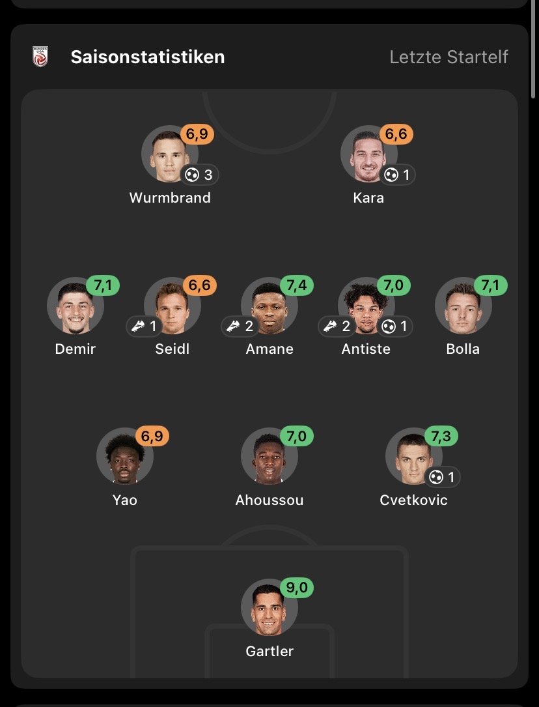
Task: Click Seidl's assist boot icon
Action: click(x=137, y=326)
